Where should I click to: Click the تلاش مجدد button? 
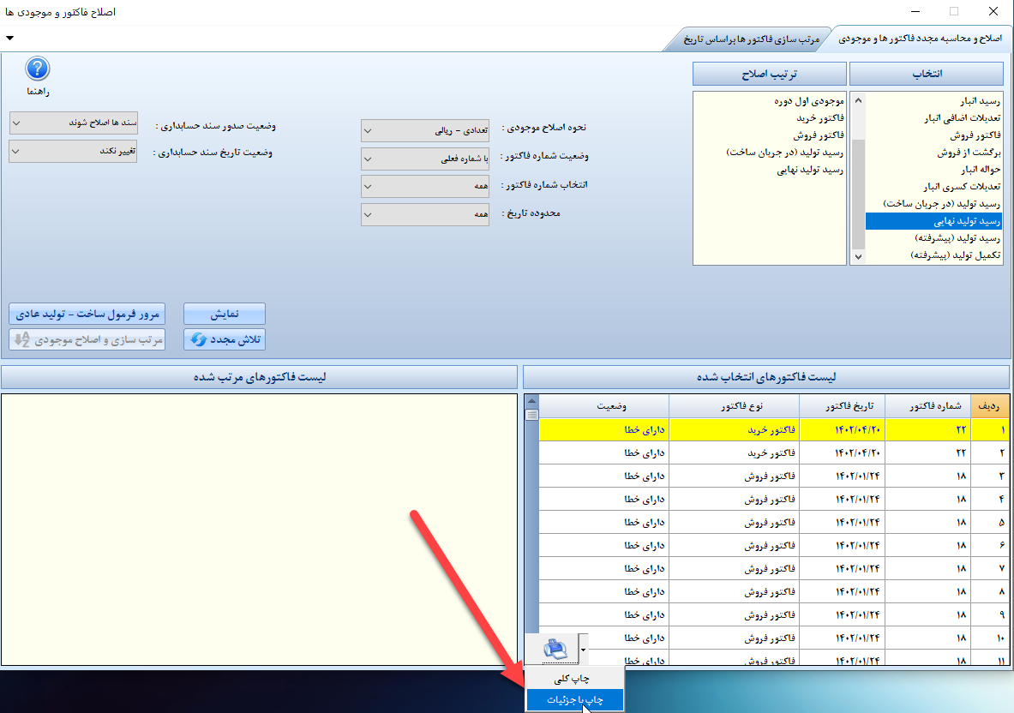tap(225, 339)
